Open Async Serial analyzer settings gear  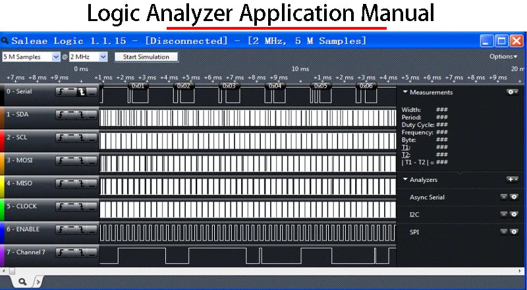point(514,197)
